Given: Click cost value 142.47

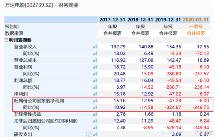Looking at the screenshot, I should pyautogui.click(x=174, y=60).
